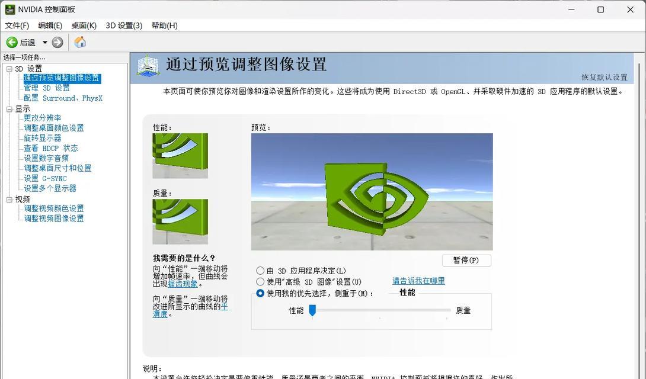Open 设置数字音频 page
The height and width of the screenshot is (379, 646).
coord(46,159)
